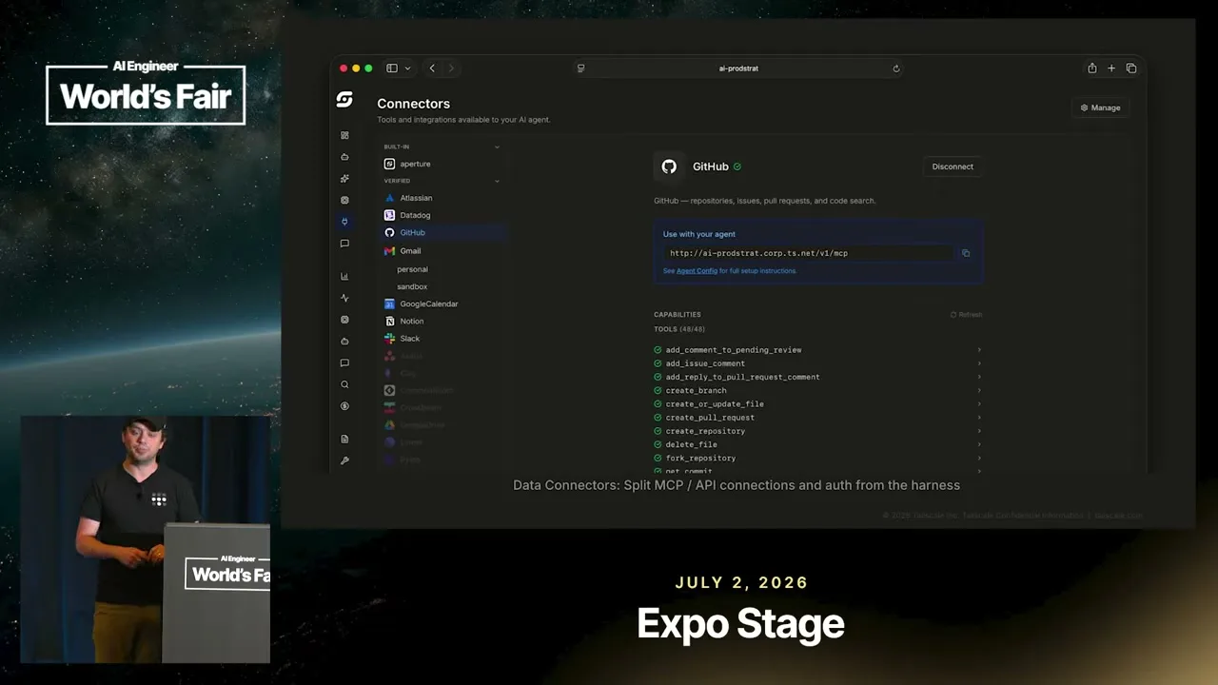Screen dimensions: 1218x685
Task: Open the search icon in left sidebar
Action: click(x=344, y=384)
